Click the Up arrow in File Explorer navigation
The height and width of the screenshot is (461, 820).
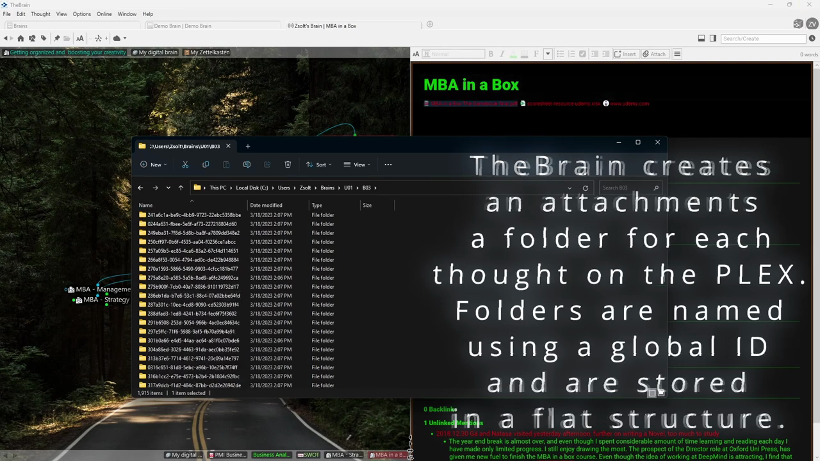181,188
